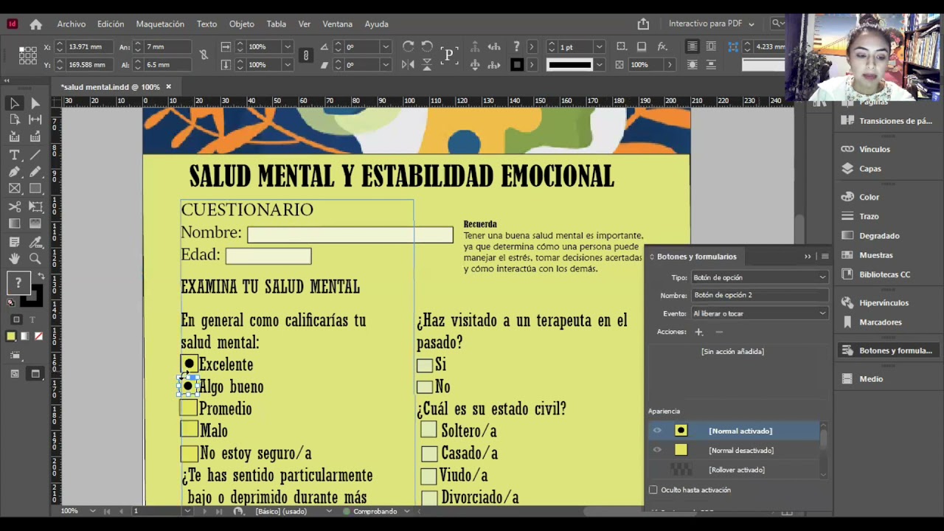944x531 pixels.
Task: Enable Oculto hasta activación checkbox
Action: [653, 490]
